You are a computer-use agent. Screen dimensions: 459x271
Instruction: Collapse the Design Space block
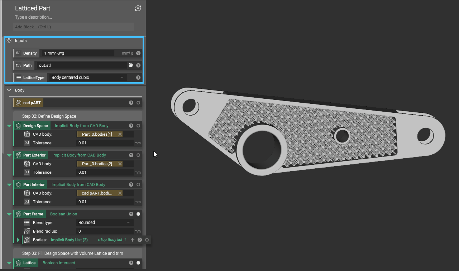9,126
